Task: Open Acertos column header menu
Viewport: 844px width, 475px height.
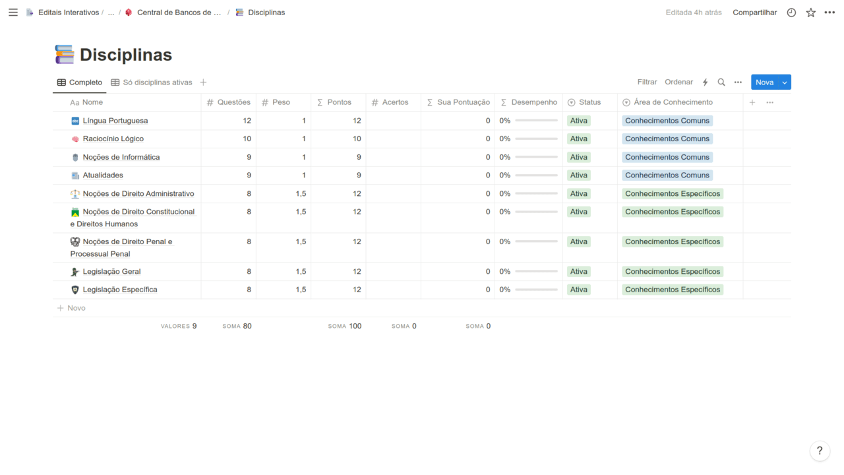Action: [x=393, y=102]
